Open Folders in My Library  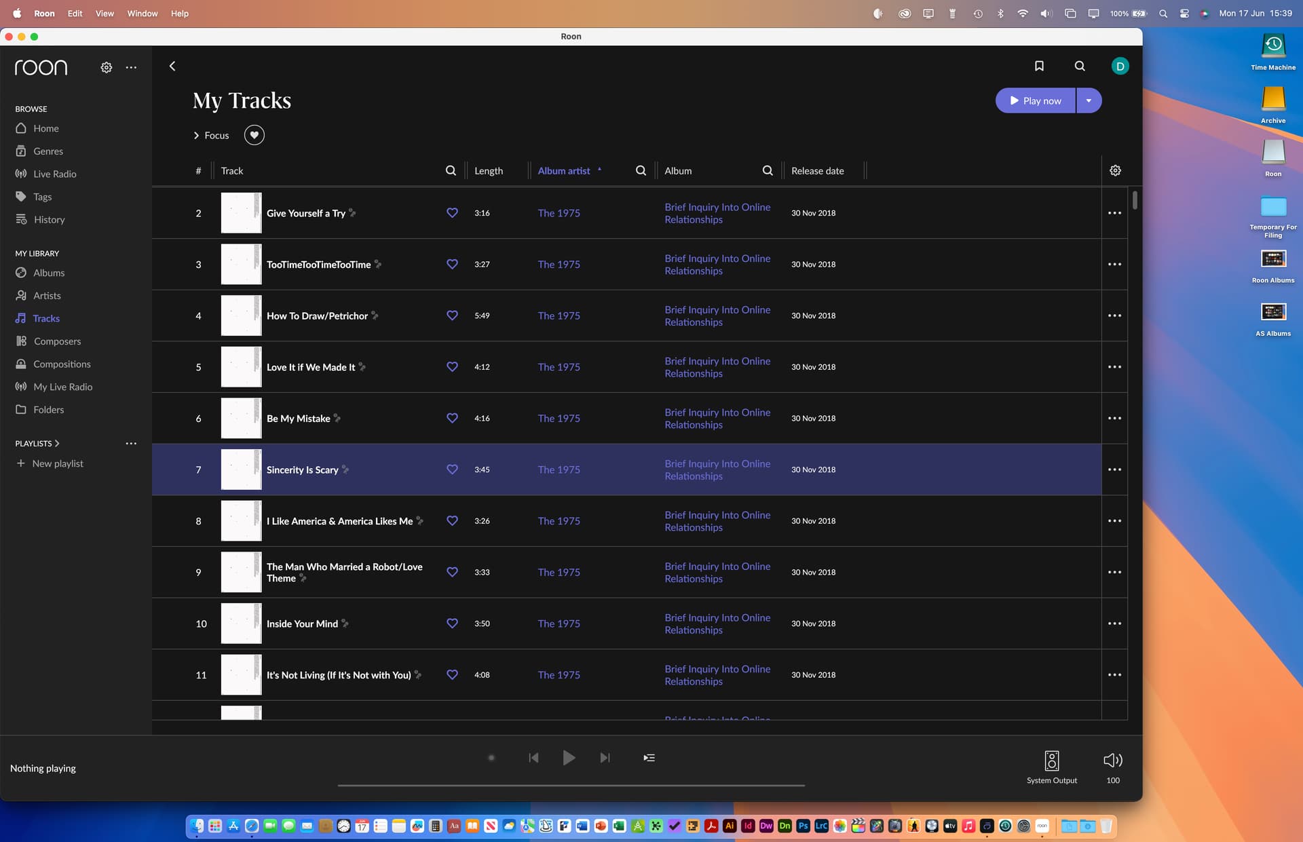coord(48,410)
